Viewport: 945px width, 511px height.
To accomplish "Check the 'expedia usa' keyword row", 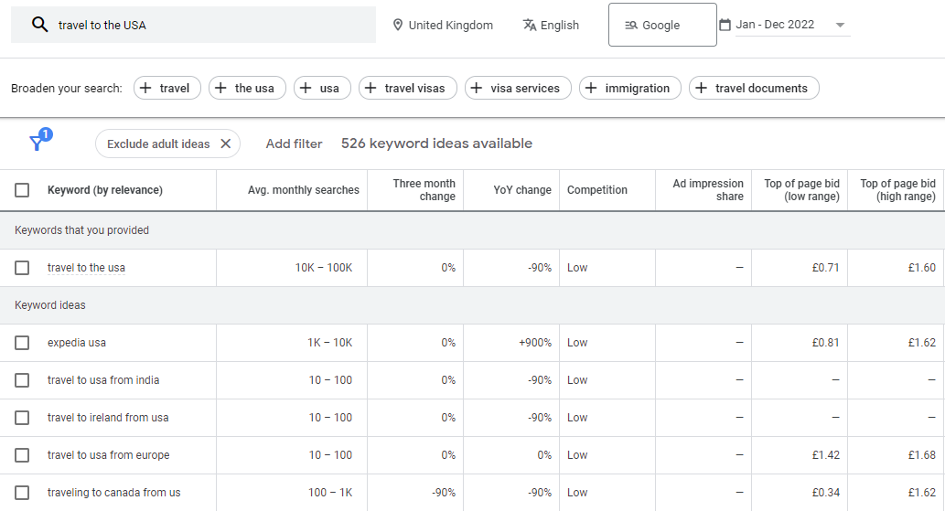I will coord(22,343).
